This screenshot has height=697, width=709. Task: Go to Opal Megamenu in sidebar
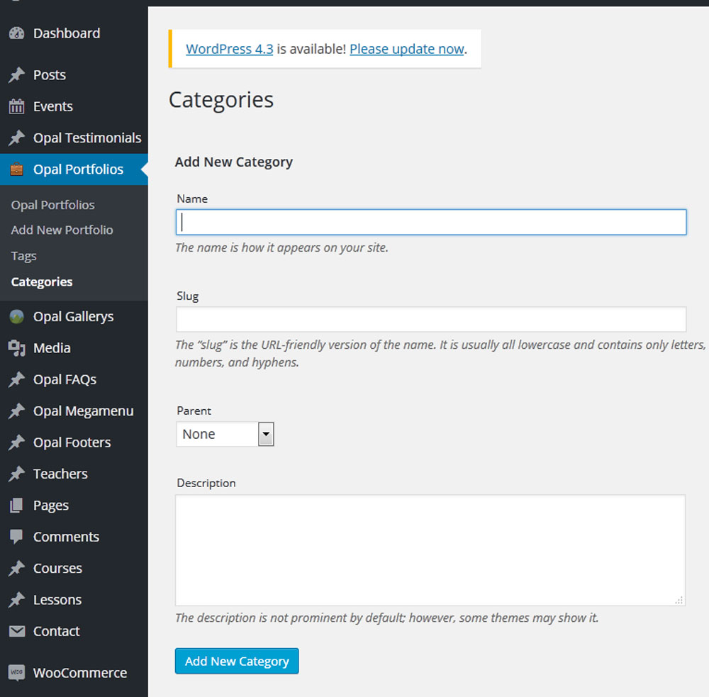pyautogui.click(x=83, y=411)
